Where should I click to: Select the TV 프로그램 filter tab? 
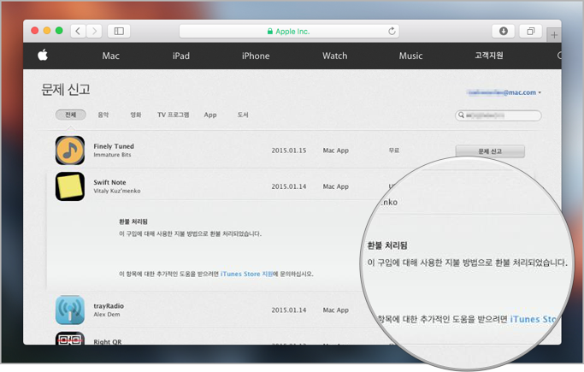(173, 115)
